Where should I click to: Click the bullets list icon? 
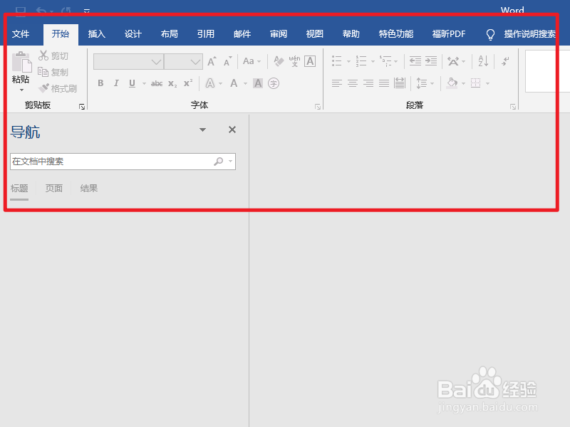pos(337,61)
